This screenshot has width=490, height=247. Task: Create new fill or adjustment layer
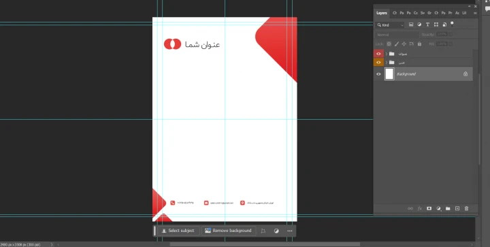438,209
